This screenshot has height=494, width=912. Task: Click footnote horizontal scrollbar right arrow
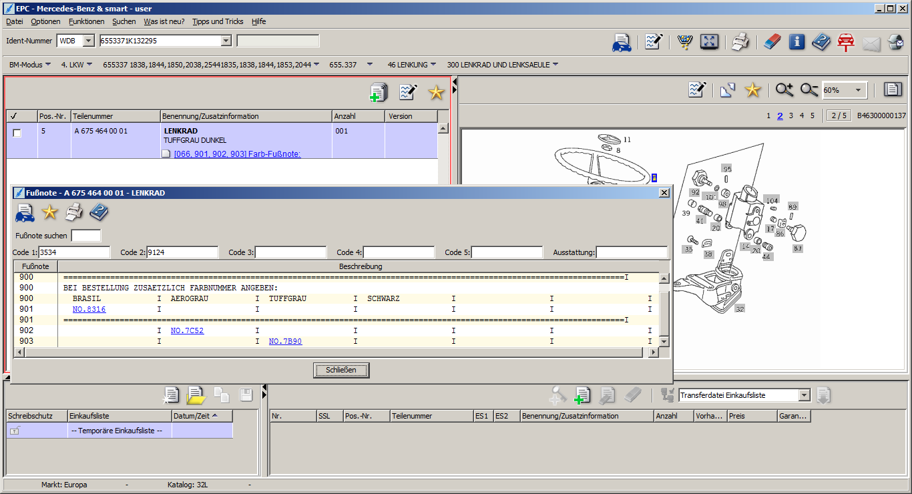pyautogui.click(x=654, y=352)
